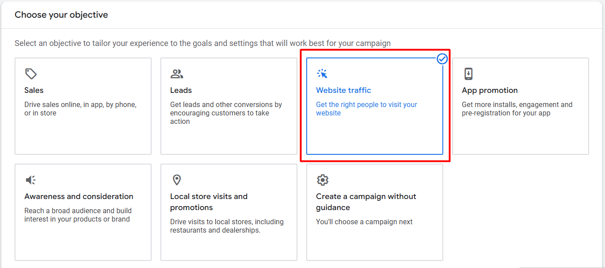The height and width of the screenshot is (268, 605).
Task: Click the Leads people icon
Action: 177,73
